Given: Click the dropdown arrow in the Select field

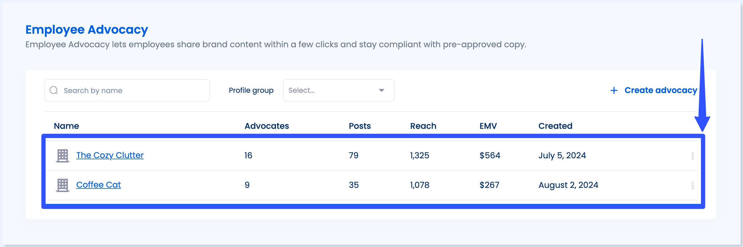Looking at the screenshot, I should click(382, 90).
